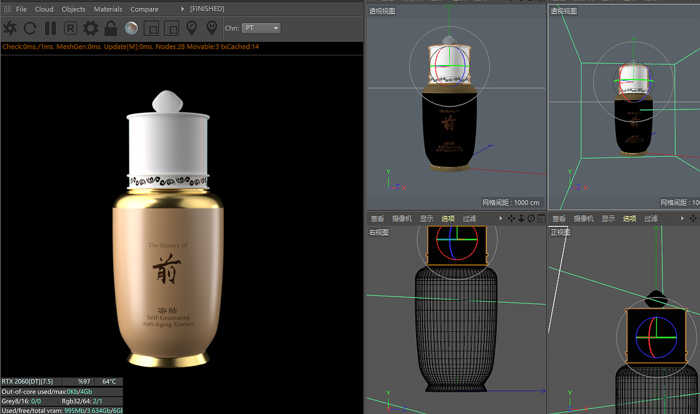Toggle the lock resolution padlock

coord(111,28)
